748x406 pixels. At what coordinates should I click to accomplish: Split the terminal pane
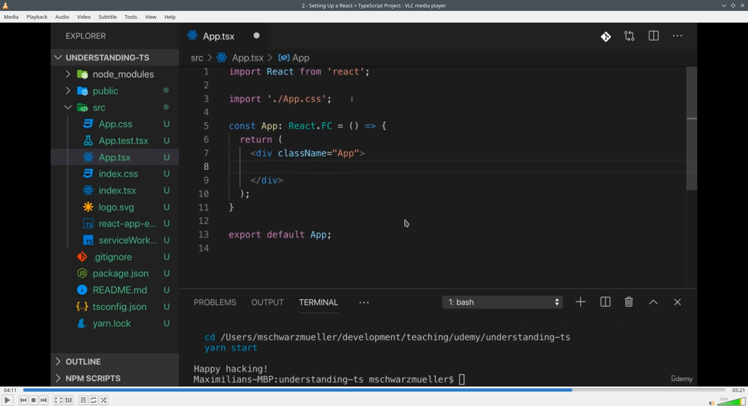[x=605, y=302]
